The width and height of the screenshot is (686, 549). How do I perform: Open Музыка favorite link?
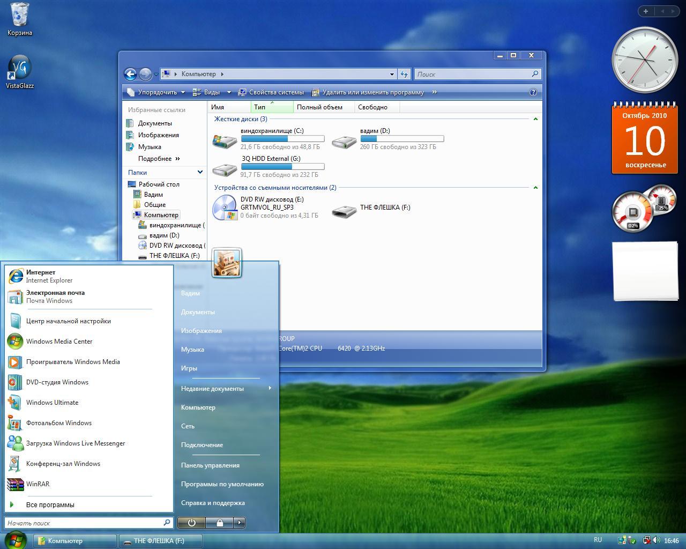[150, 147]
